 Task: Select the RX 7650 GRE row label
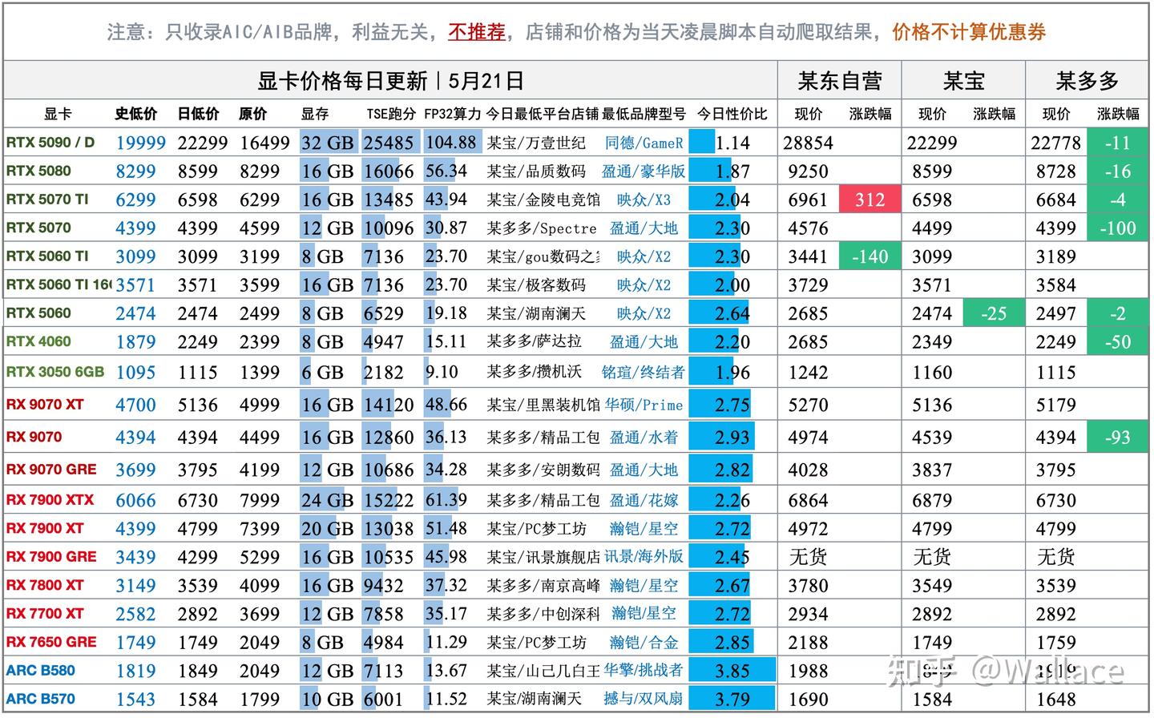(50, 642)
